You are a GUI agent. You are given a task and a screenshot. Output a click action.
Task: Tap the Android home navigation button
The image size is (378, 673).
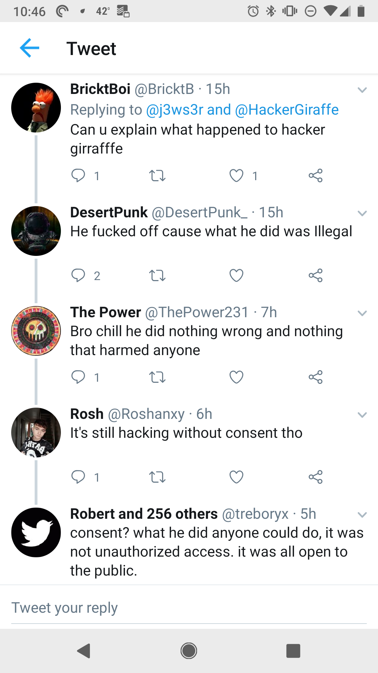[x=189, y=651]
